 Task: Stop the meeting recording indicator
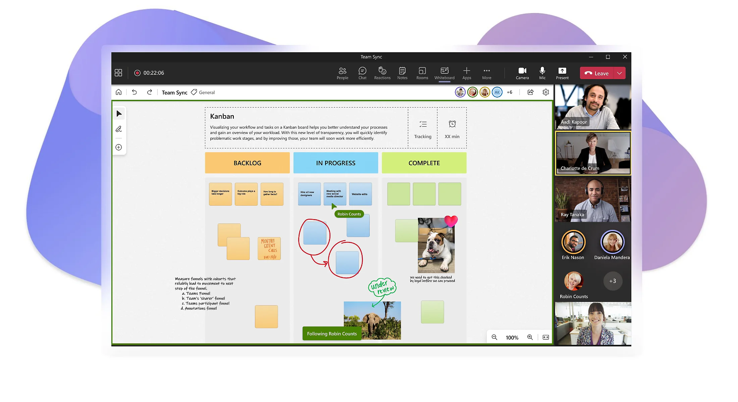pos(138,73)
